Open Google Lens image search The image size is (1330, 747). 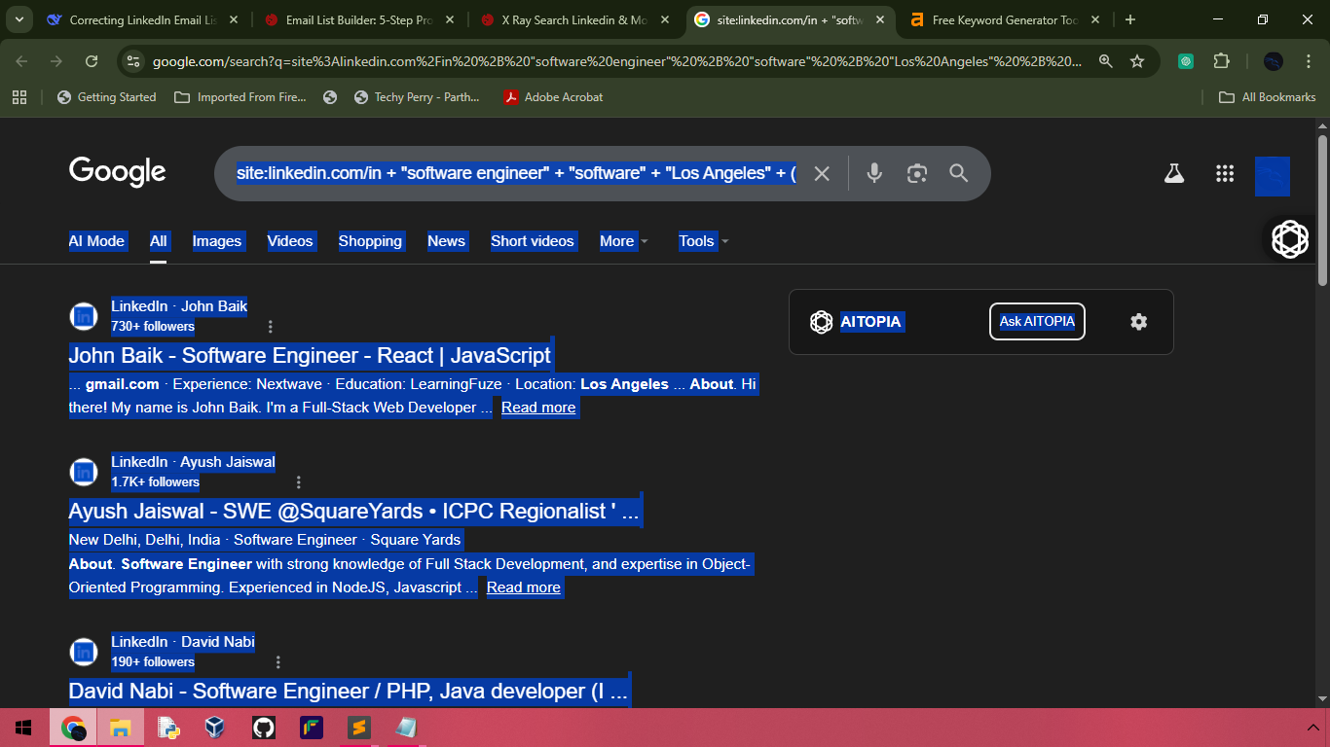click(x=916, y=173)
